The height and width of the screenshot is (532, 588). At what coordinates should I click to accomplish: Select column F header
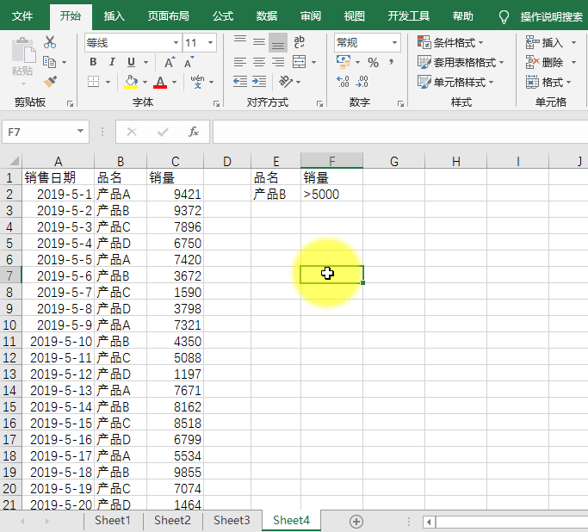(x=331, y=161)
